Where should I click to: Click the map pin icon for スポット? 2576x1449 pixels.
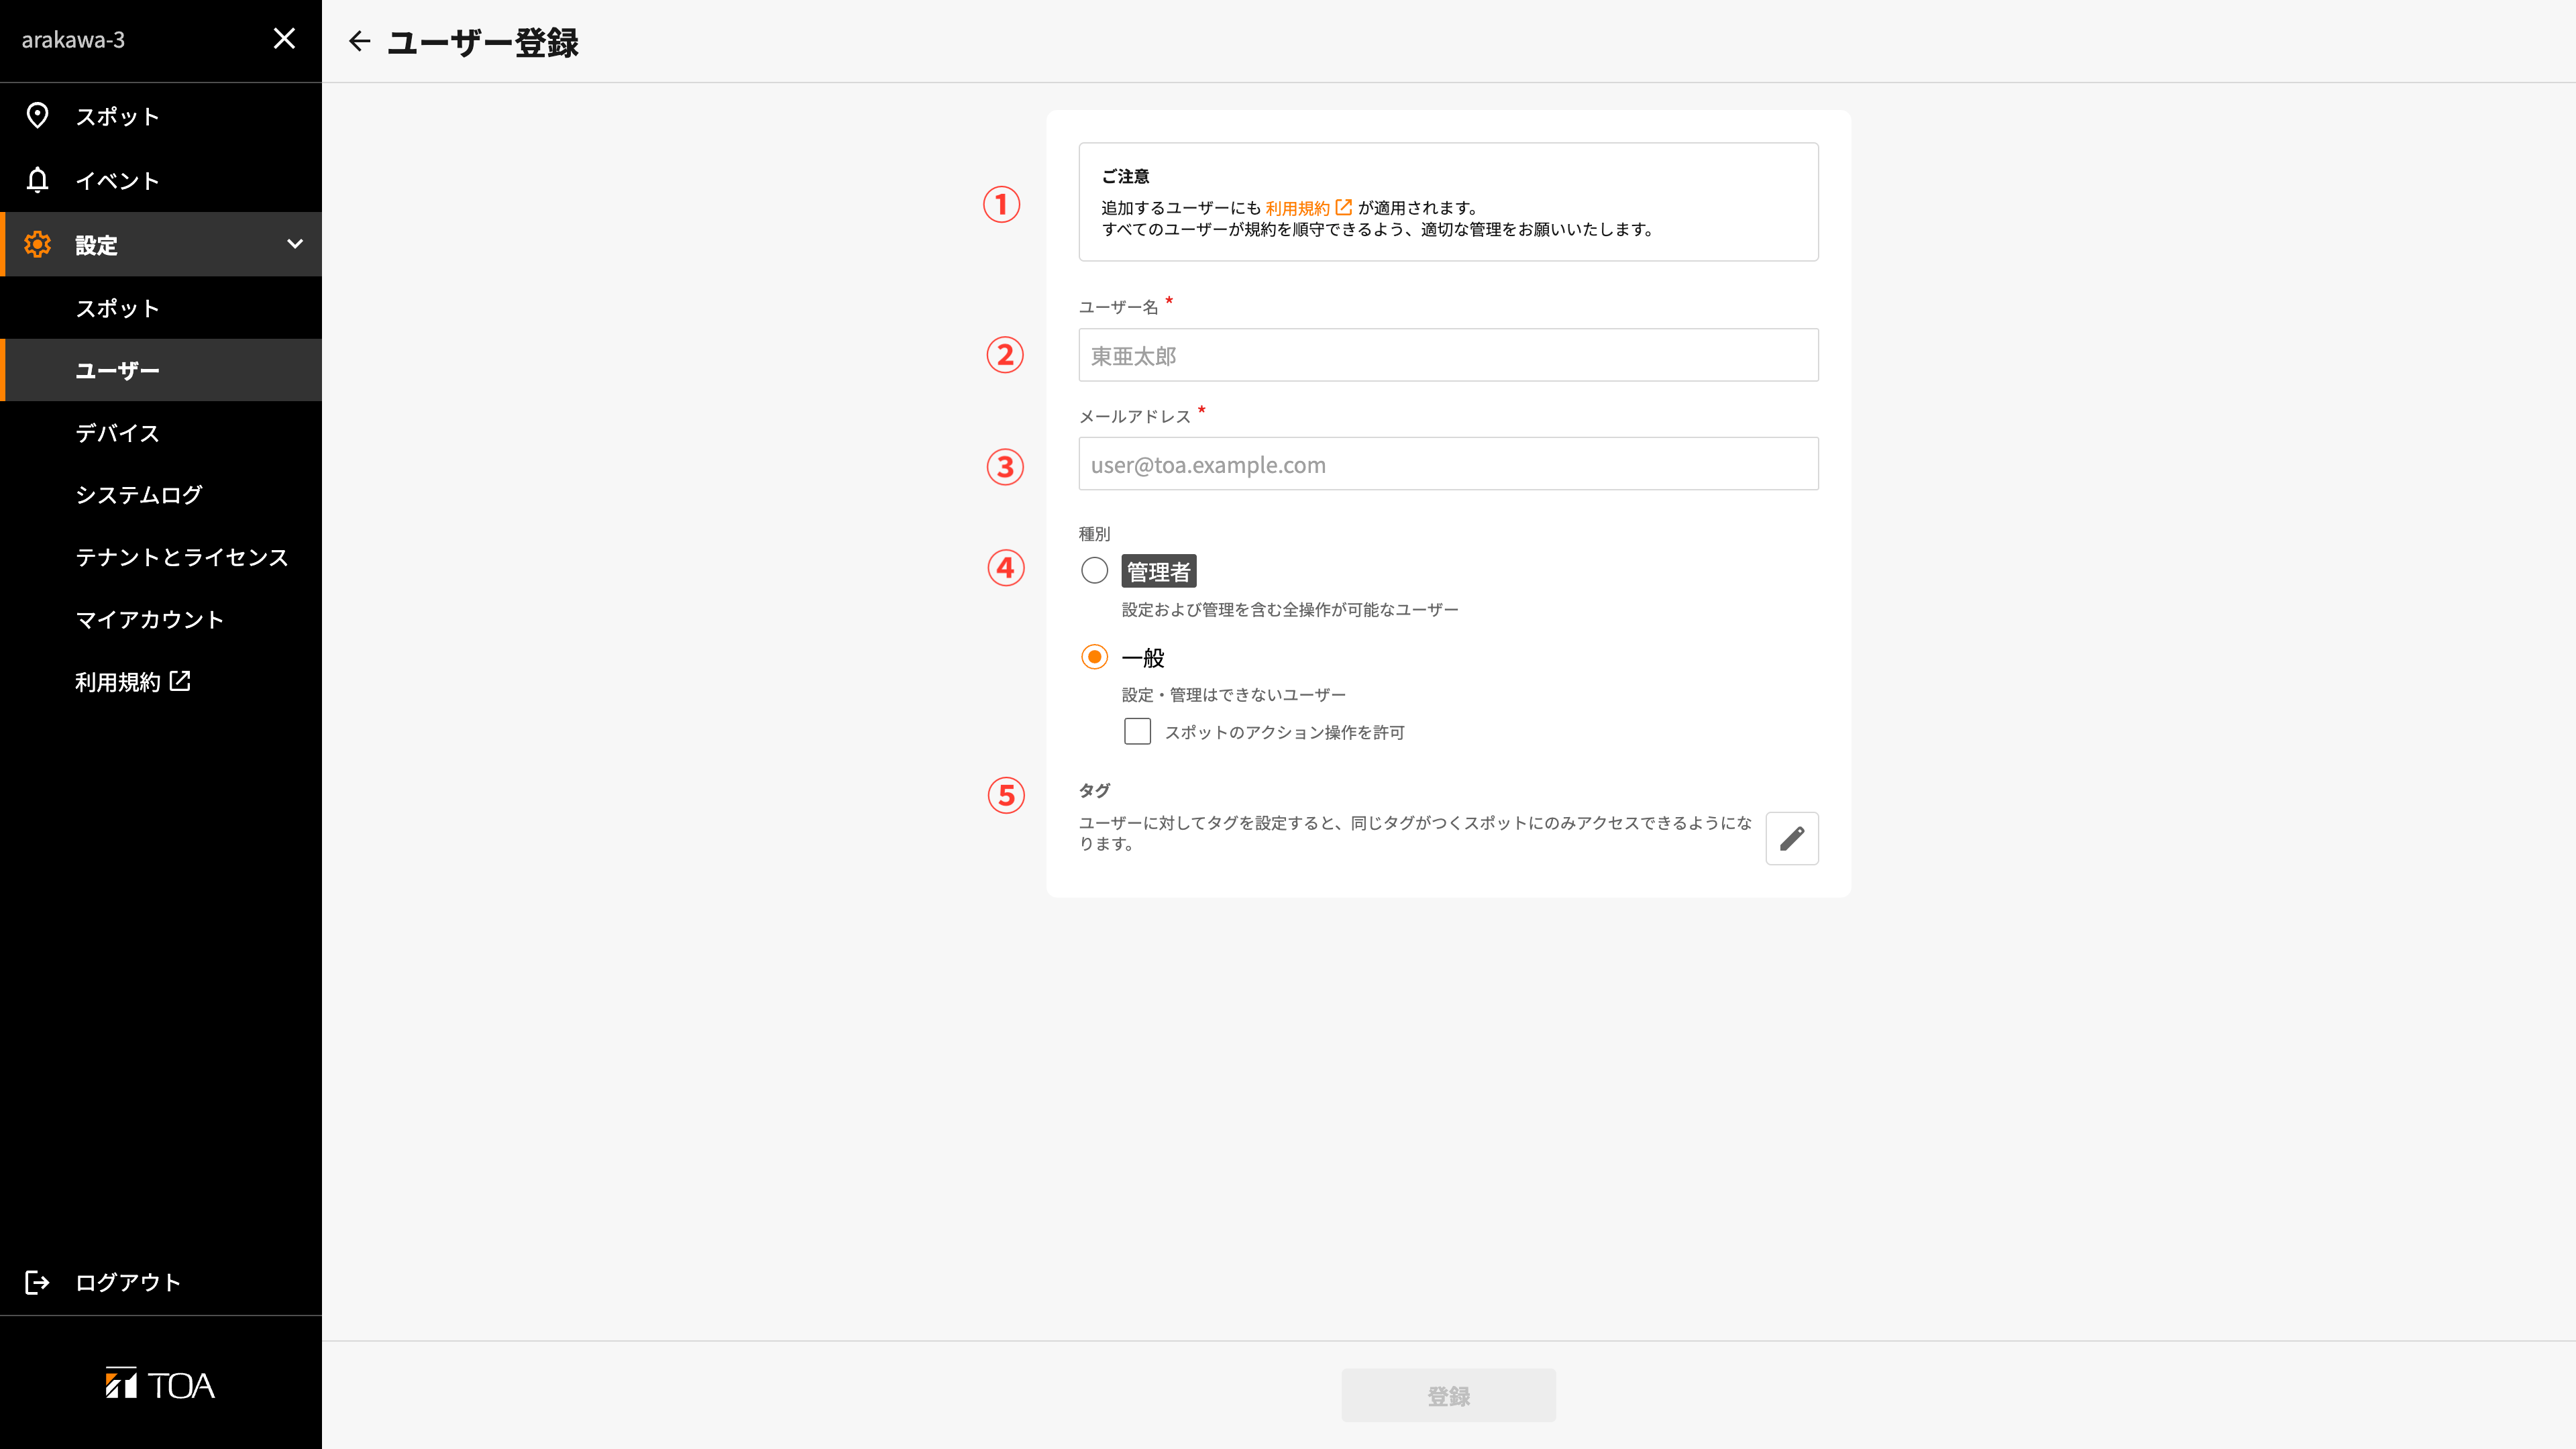37,116
